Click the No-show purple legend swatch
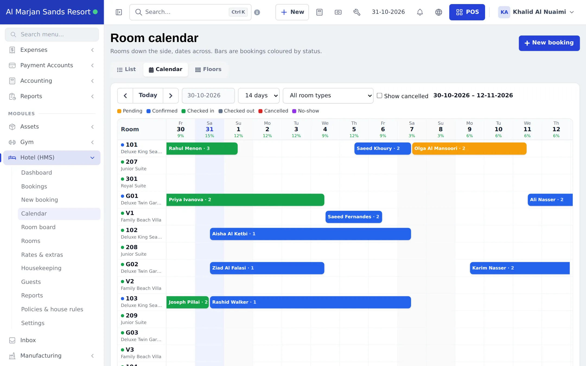This screenshot has width=586, height=366. coord(294,111)
